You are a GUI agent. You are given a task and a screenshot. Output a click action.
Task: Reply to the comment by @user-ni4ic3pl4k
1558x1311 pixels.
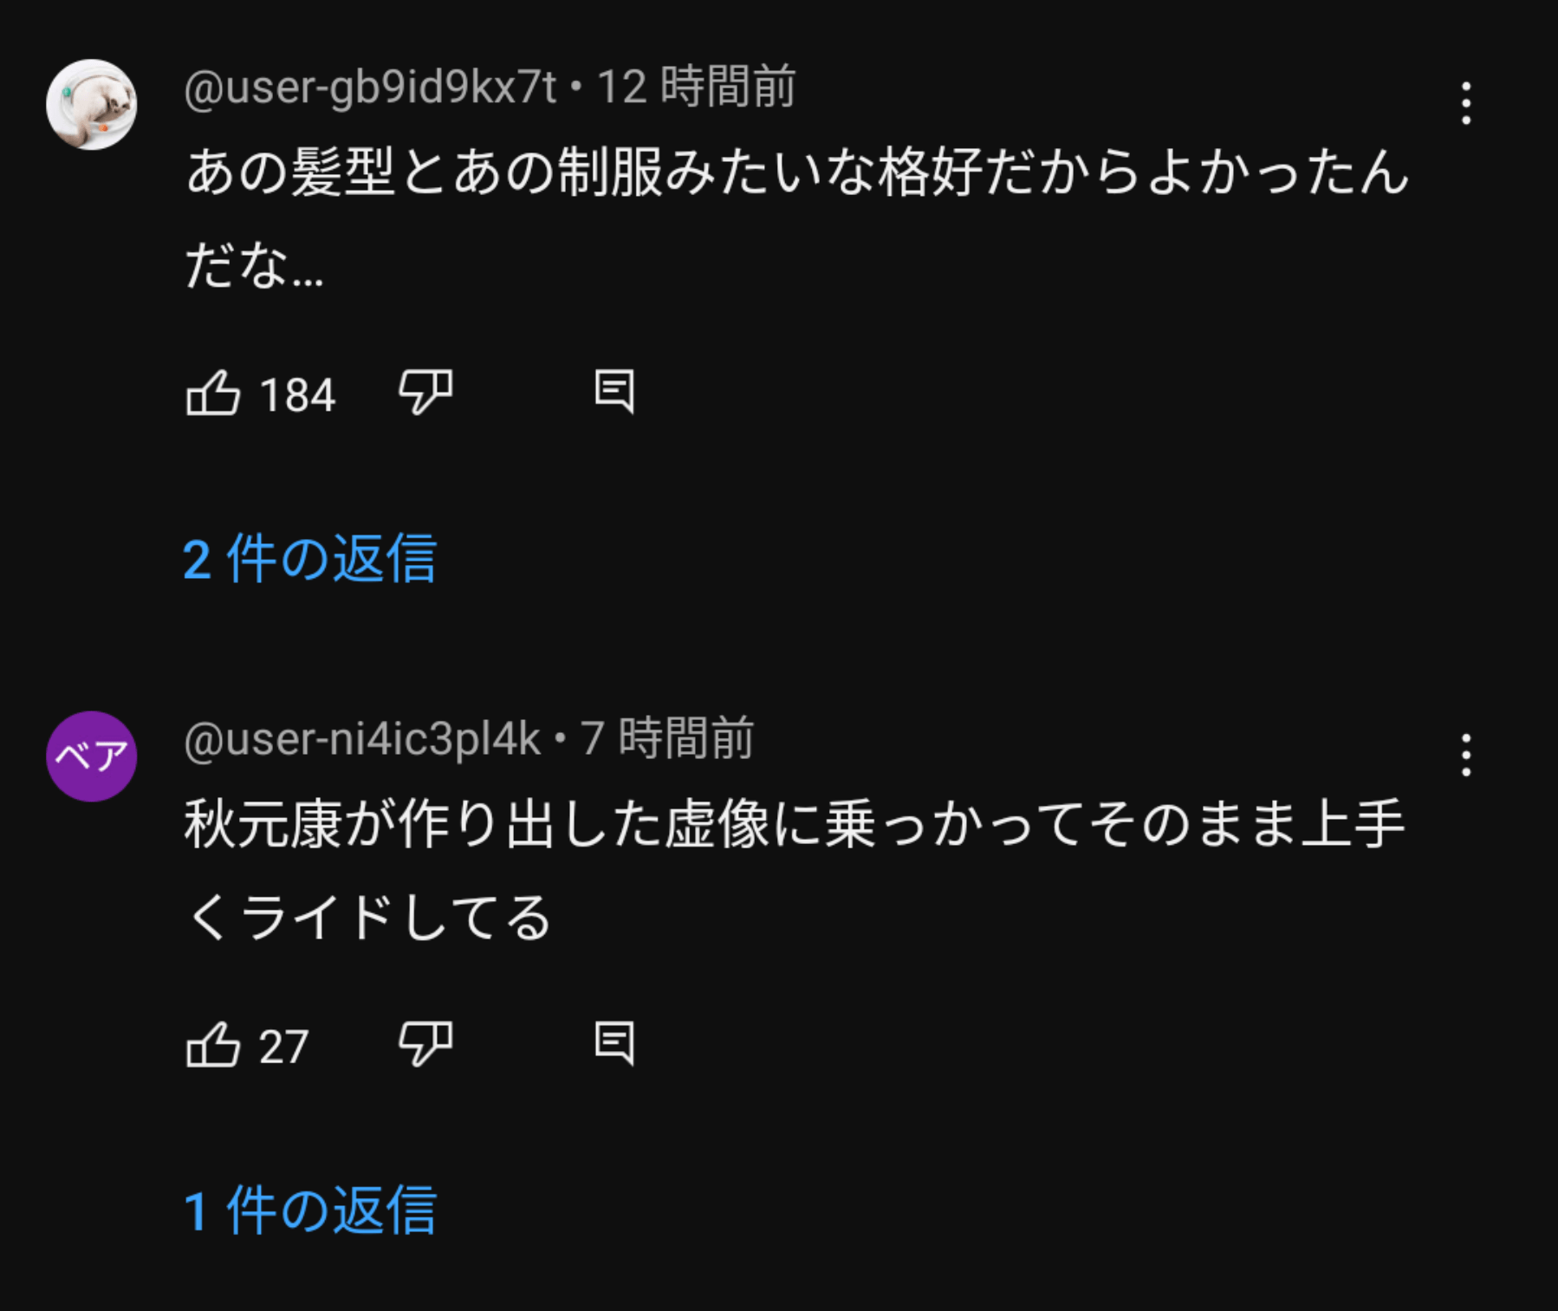(614, 1043)
